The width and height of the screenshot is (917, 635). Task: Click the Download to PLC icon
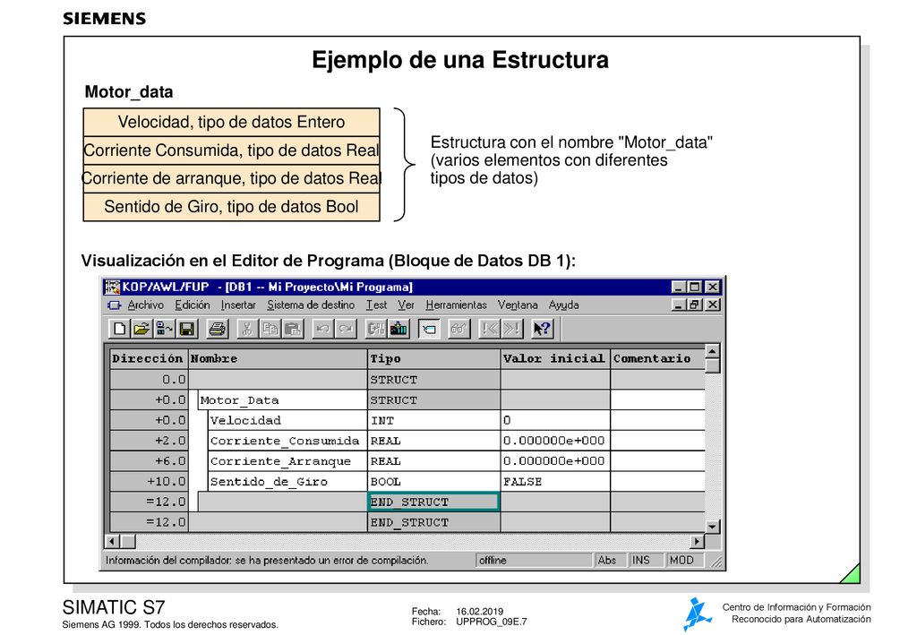[x=399, y=330]
